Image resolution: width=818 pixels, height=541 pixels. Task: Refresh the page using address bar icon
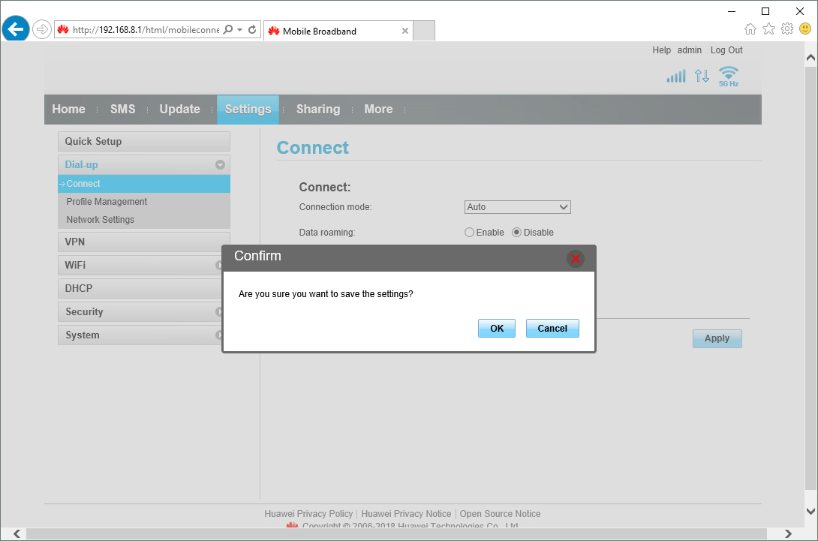[x=253, y=30]
